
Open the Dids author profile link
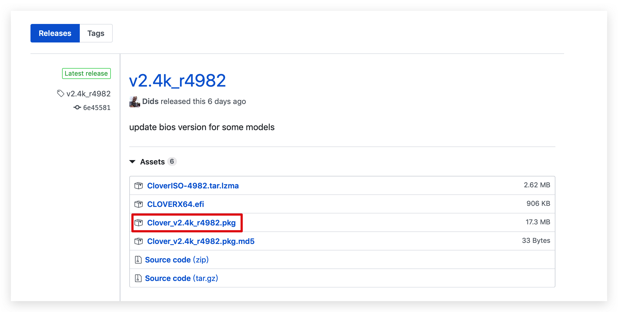tap(150, 101)
